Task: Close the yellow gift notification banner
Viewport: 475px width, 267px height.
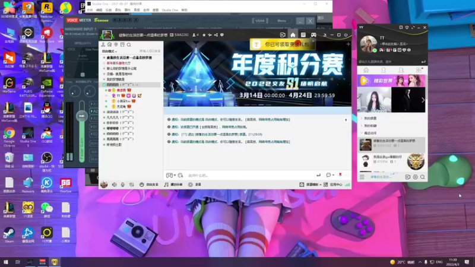Action: (x=313, y=40)
